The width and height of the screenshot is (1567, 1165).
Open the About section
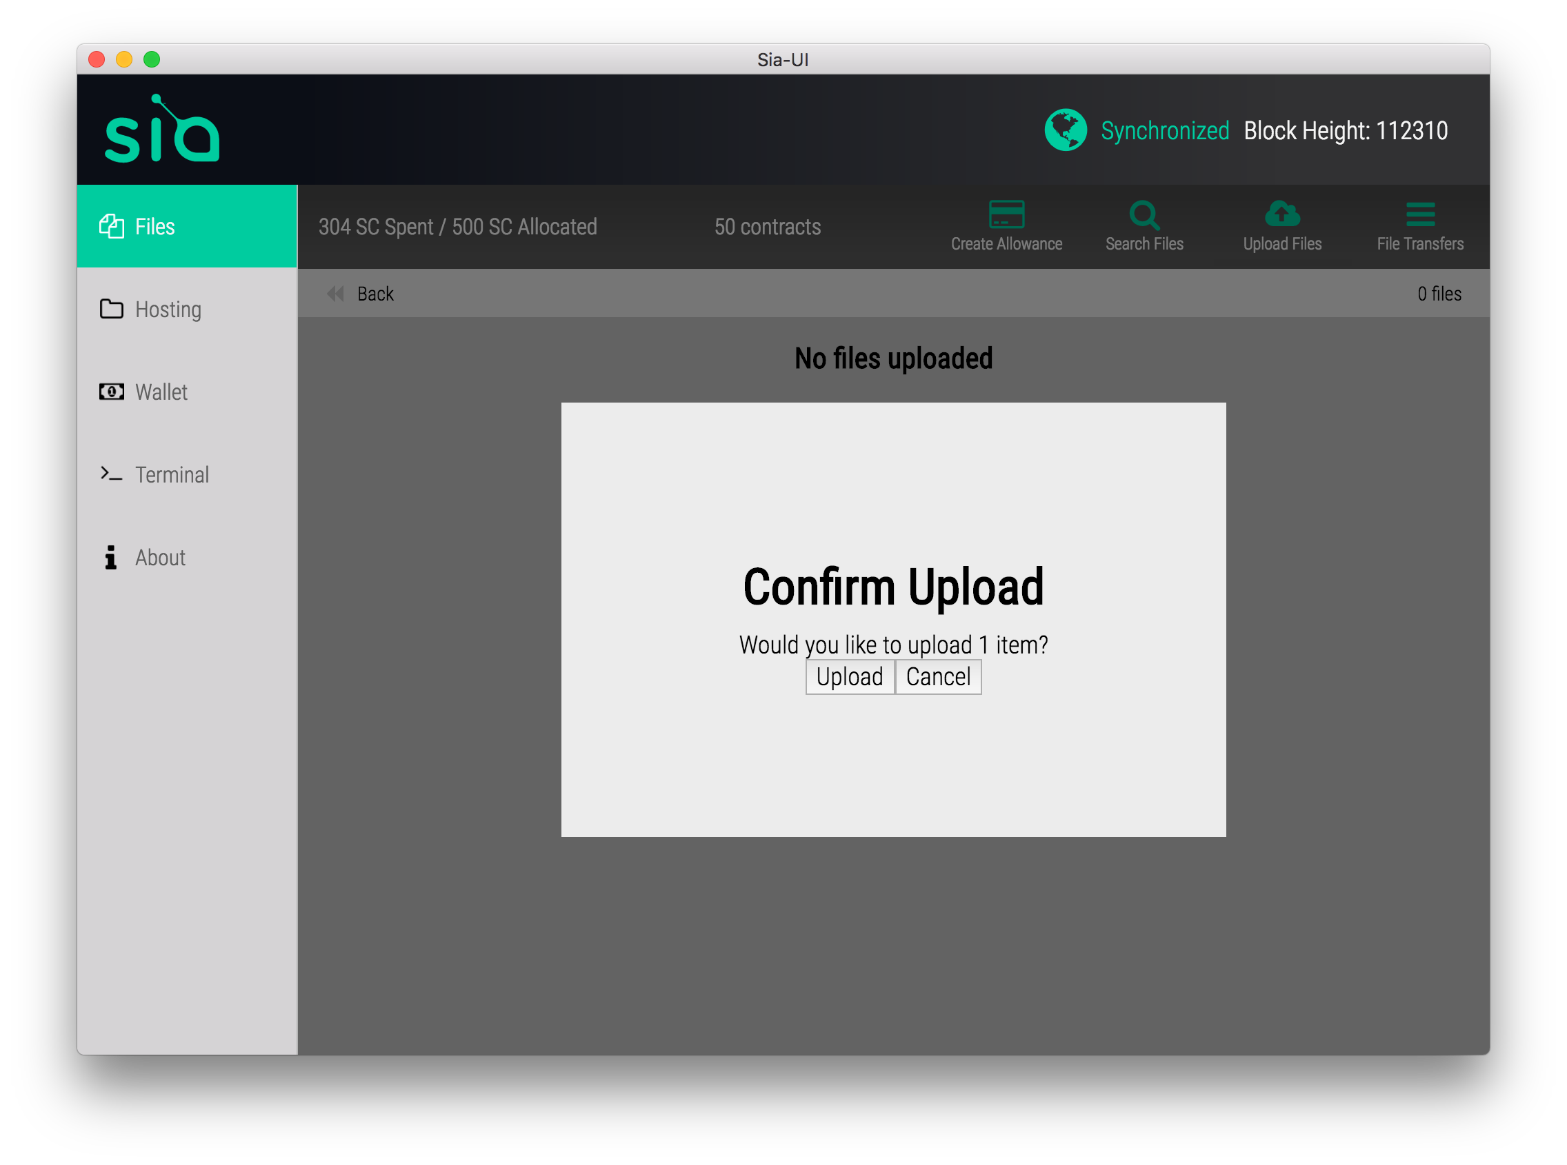159,557
